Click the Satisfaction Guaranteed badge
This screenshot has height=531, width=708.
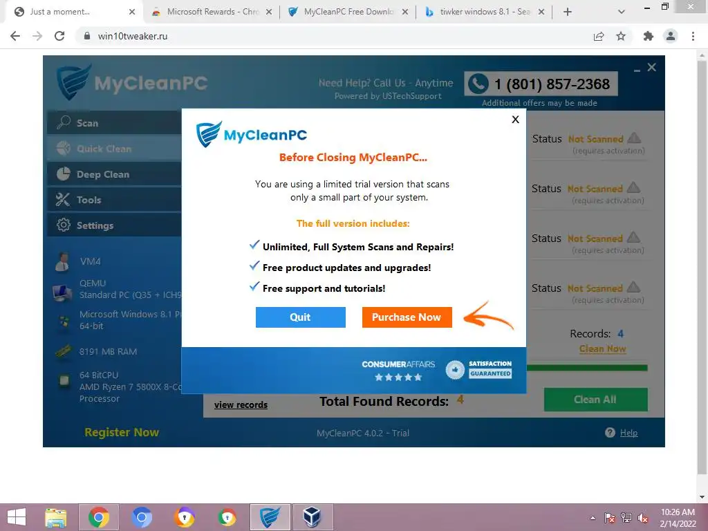(478, 369)
